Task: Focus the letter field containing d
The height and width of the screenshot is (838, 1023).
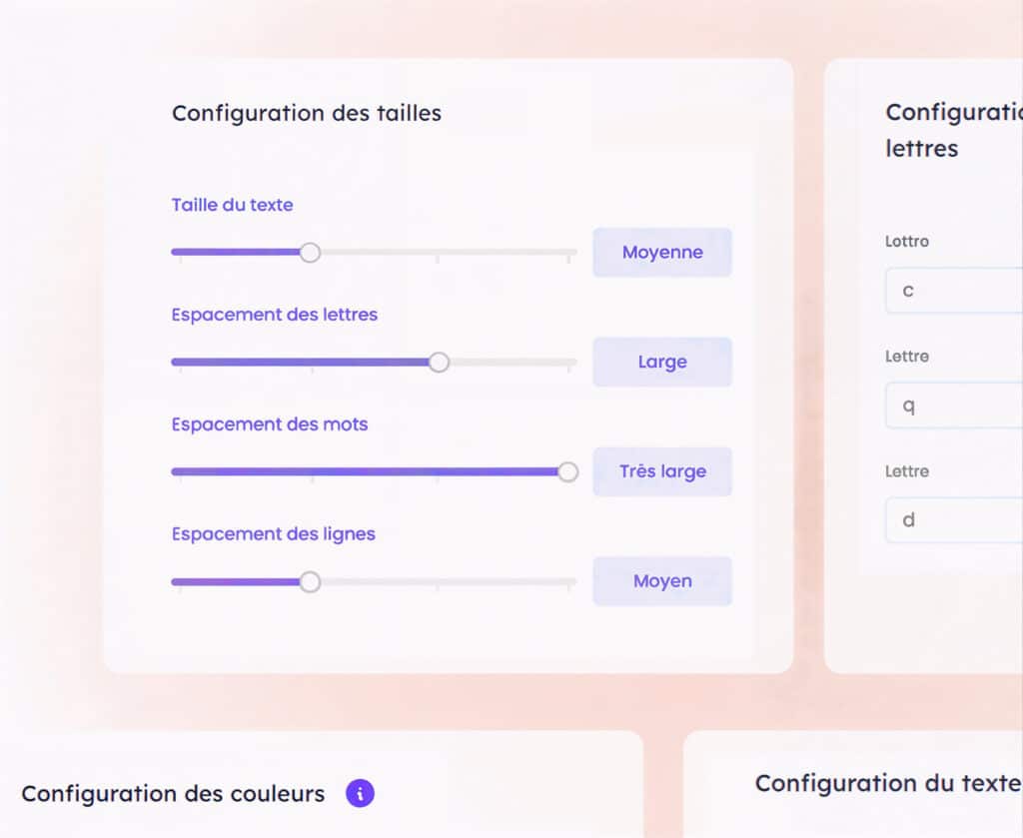Action: tap(954, 520)
